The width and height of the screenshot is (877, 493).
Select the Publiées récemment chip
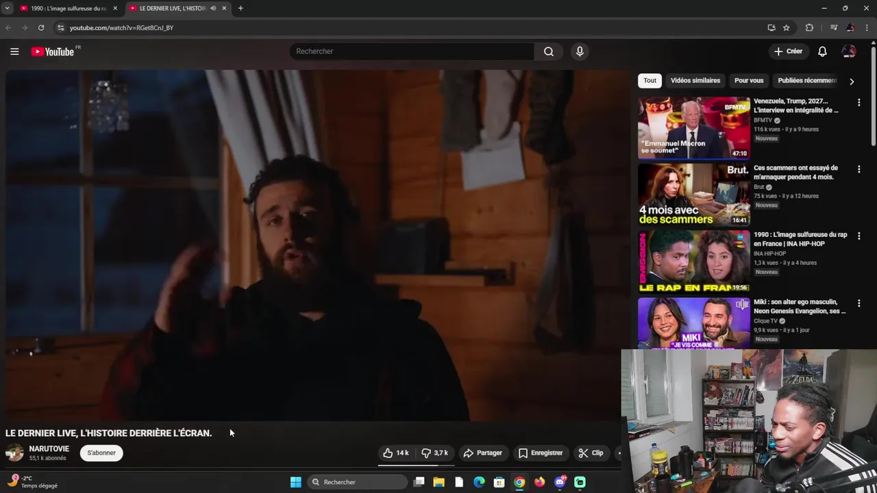(807, 80)
